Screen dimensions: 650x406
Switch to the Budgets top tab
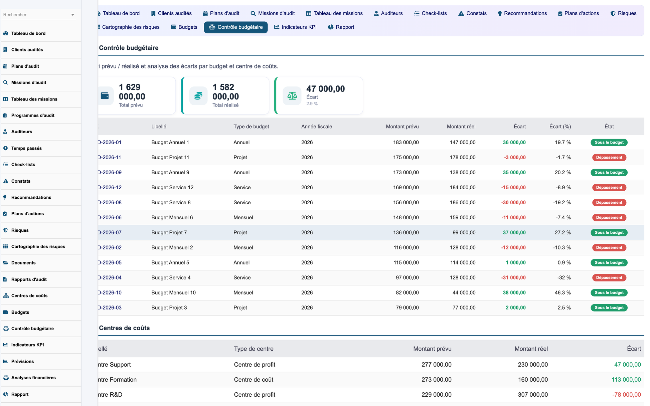(184, 27)
